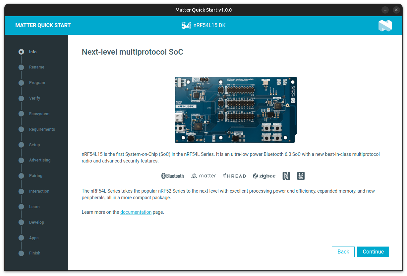Click the nRF54L15 DK board image

[x=236, y=110]
